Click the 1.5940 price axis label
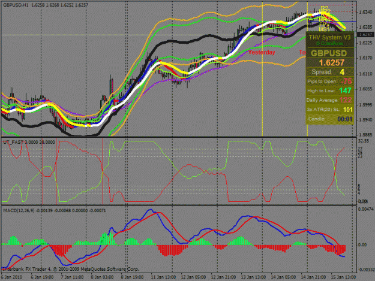Image resolution: width=375 pixels, height=281 pixels. coord(365,120)
